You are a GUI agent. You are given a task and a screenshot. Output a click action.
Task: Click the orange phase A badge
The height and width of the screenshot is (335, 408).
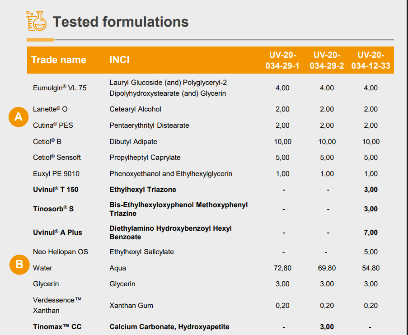tap(19, 117)
